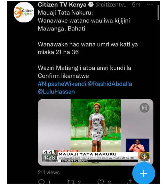Click the @citizentv handle text
The height and width of the screenshot is (184, 167).
(112, 5)
